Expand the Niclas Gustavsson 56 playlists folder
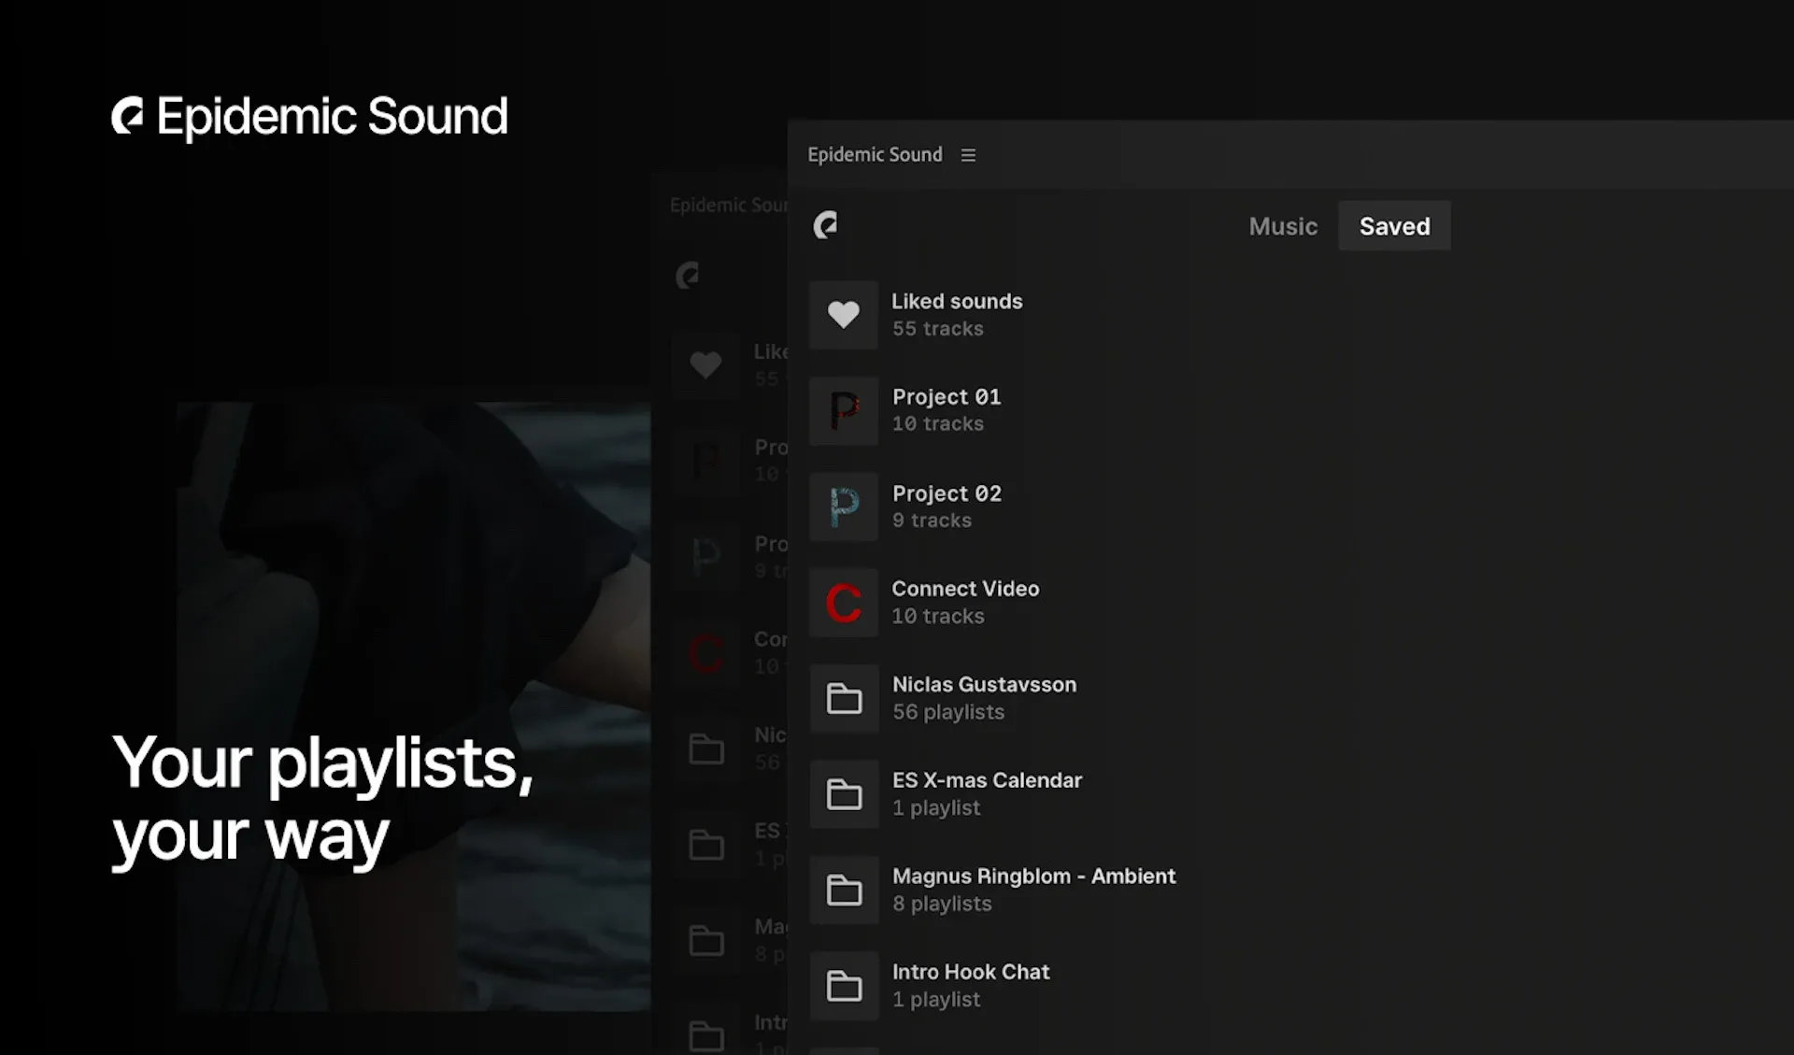This screenshot has width=1794, height=1055. (983, 685)
